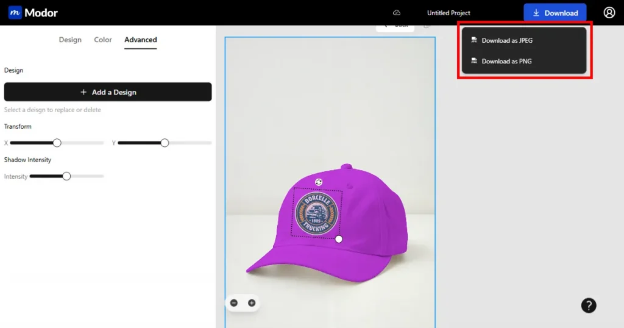
Task: Click the Shadow Intensity slider handle
Action: pos(66,176)
